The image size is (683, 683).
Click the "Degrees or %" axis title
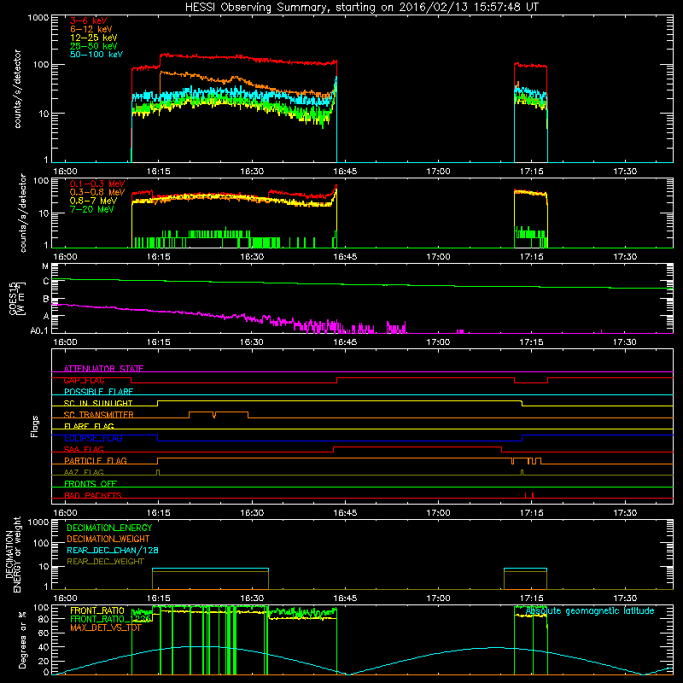click(22, 639)
